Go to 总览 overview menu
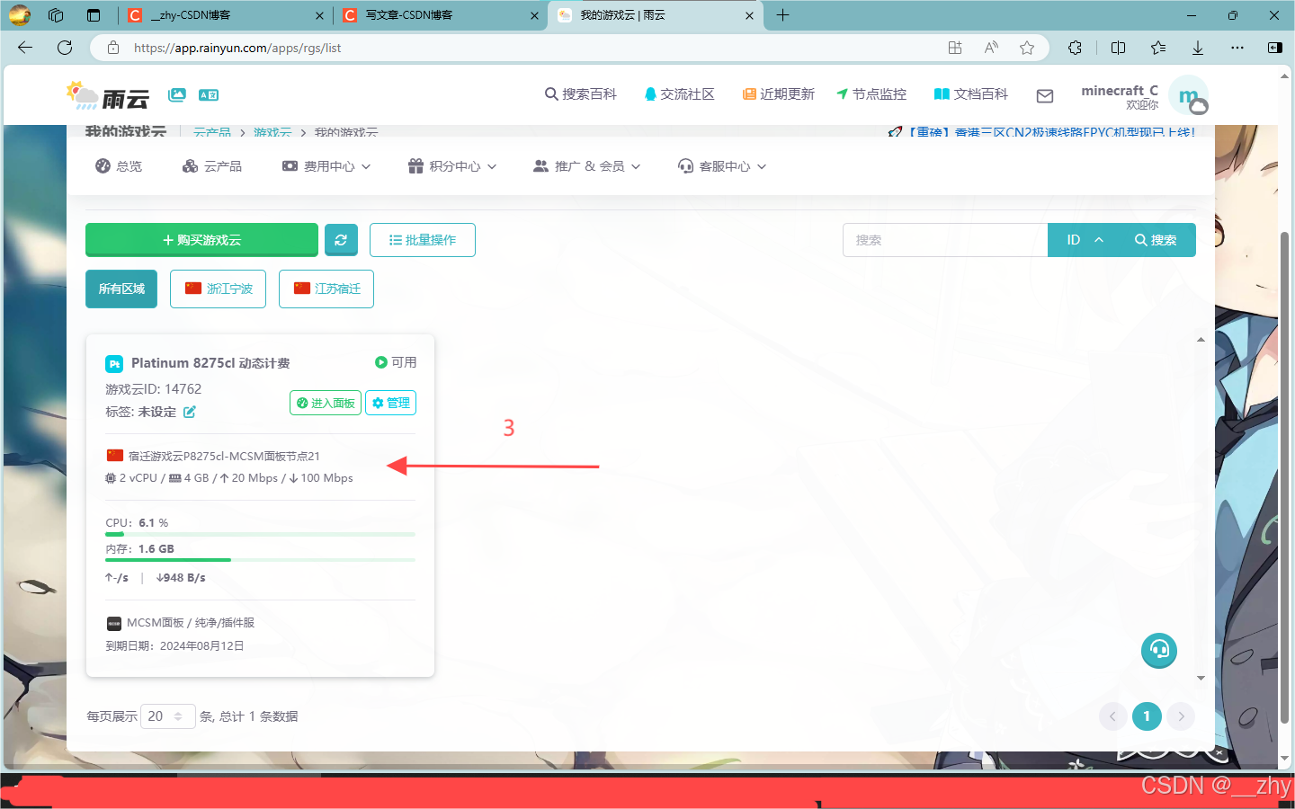Viewport: 1295px width, 809px height. click(119, 166)
